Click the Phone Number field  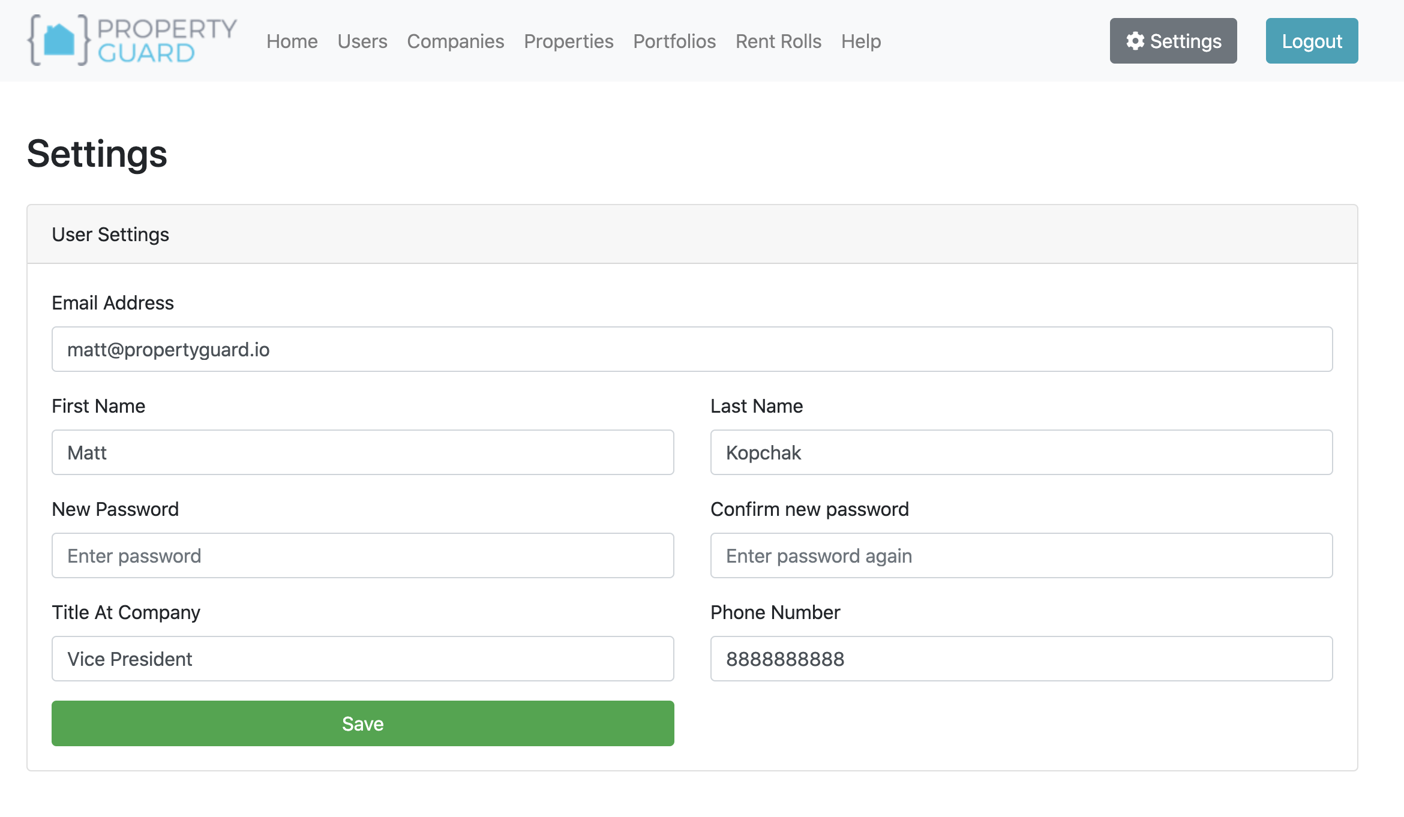pyautogui.click(x=1021, y=659)
